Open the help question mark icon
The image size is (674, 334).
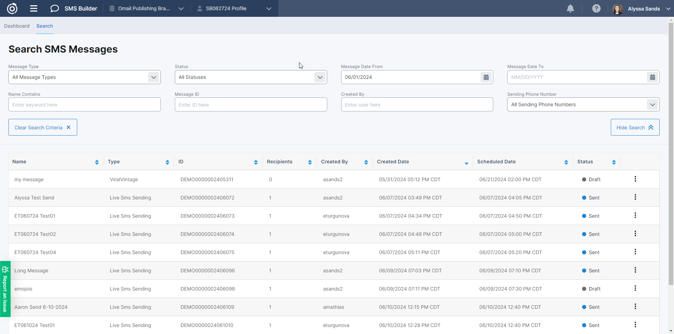pos(596,8)
